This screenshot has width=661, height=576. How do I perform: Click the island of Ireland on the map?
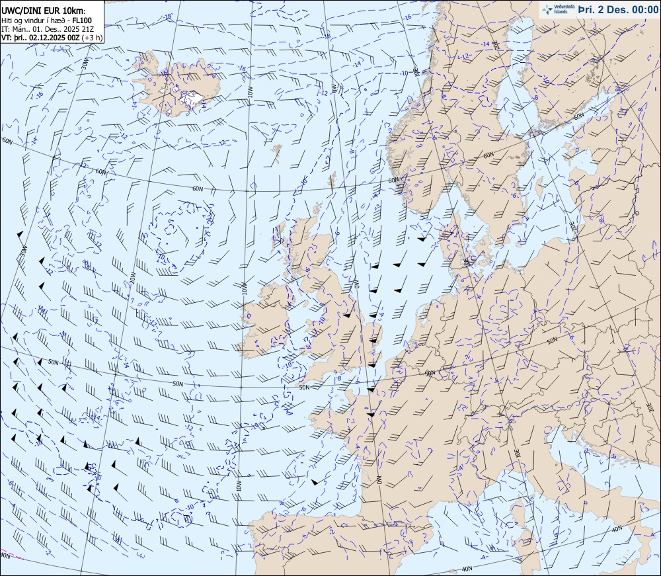[x=267, y=322]
